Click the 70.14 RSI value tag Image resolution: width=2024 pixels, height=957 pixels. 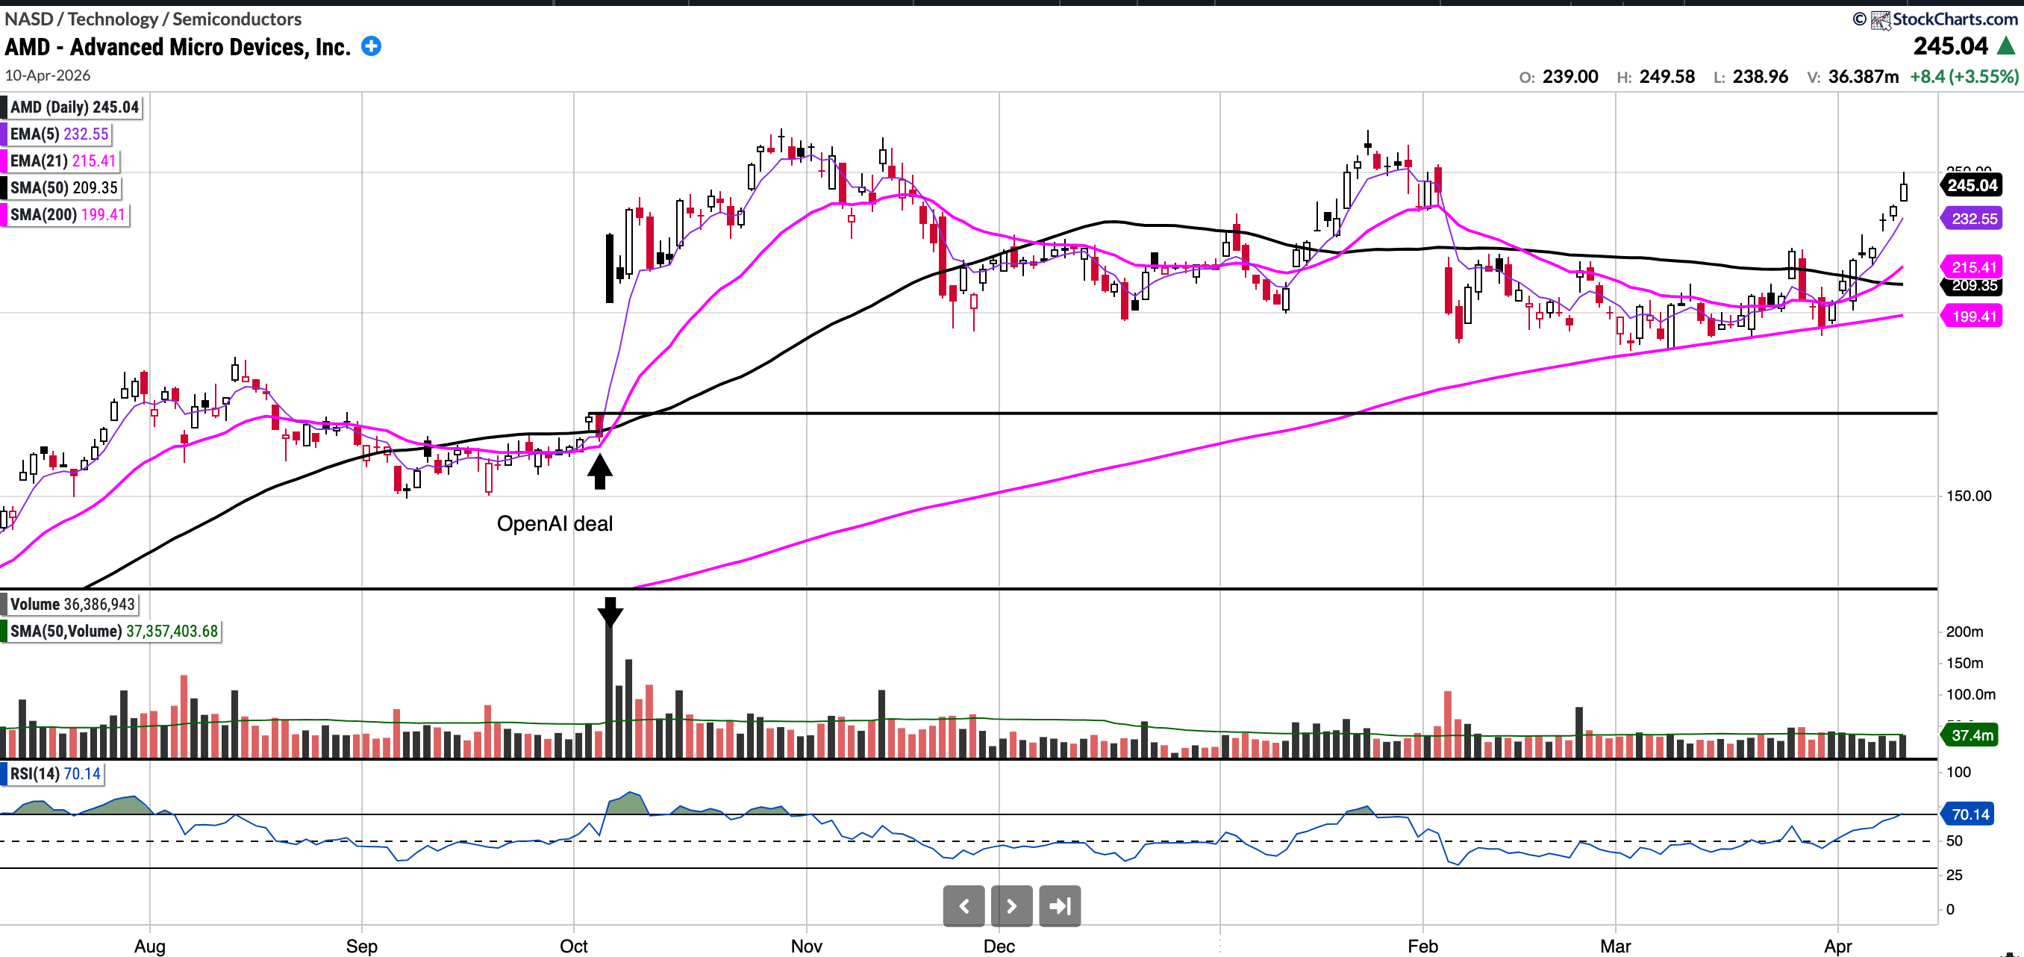pyautogui.click(x=1970, y=814)
